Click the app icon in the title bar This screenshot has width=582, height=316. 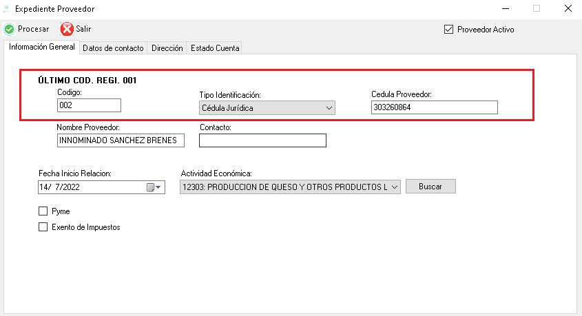click(x=6, y=8)
